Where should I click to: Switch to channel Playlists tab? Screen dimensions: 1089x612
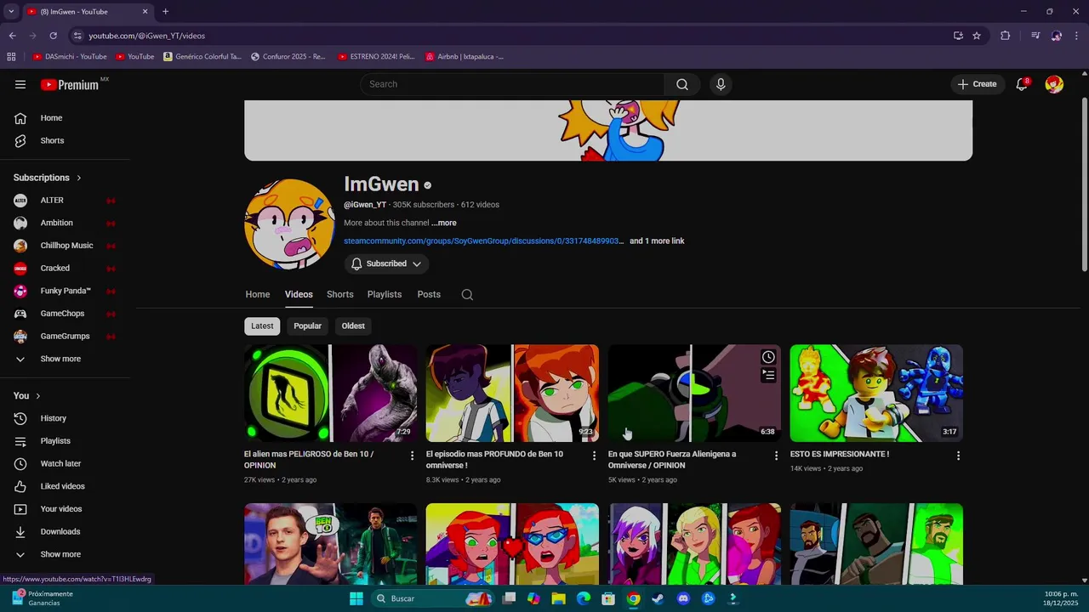point(385,294)
